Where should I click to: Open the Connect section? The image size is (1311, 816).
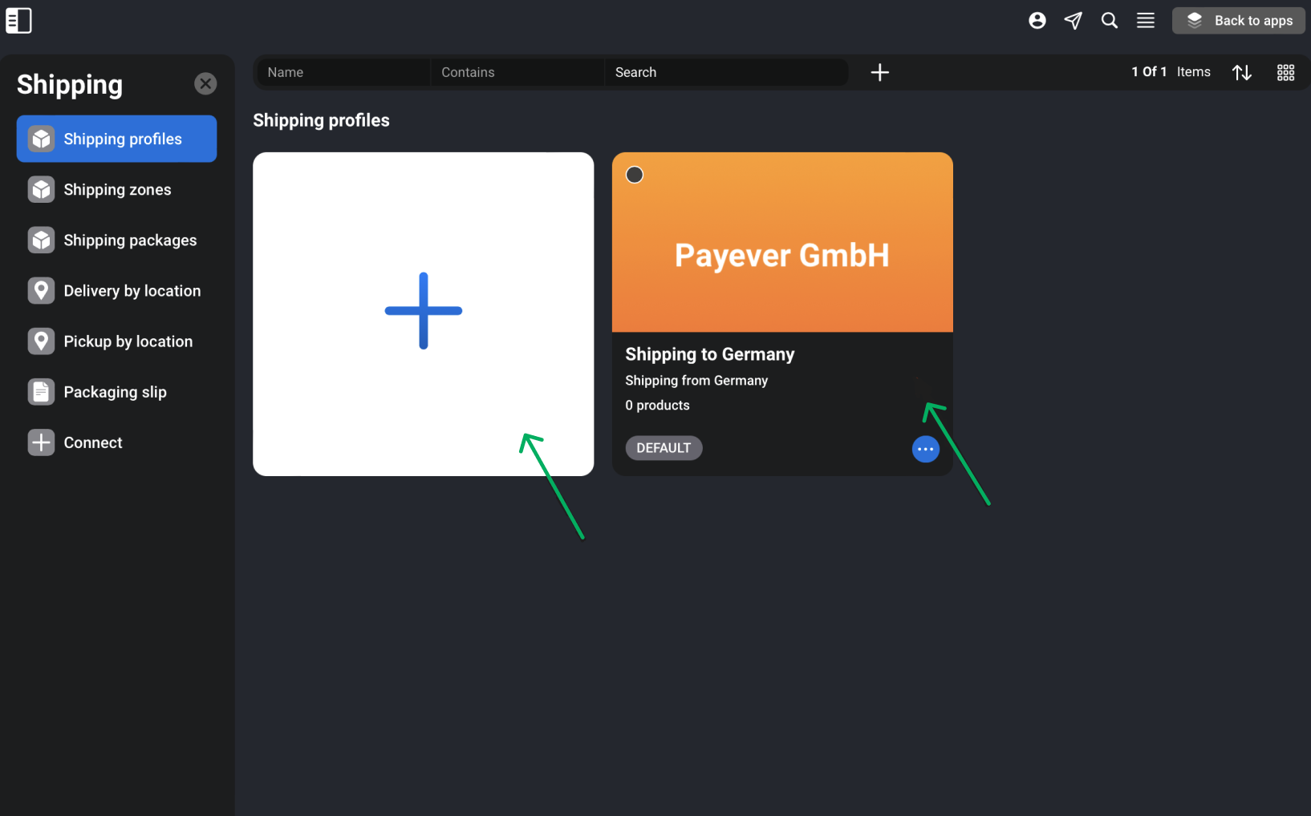click(116, 442)
